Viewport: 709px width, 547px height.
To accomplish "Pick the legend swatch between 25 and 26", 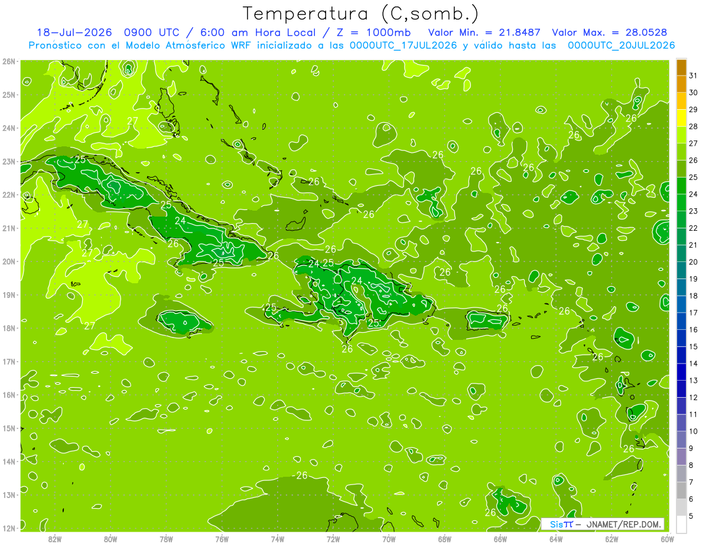I will pos(681,169).
